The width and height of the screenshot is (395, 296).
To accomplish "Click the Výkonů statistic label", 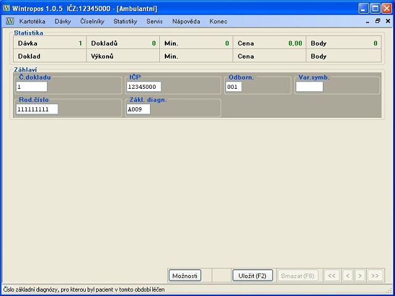I will (x=102, y=56).
